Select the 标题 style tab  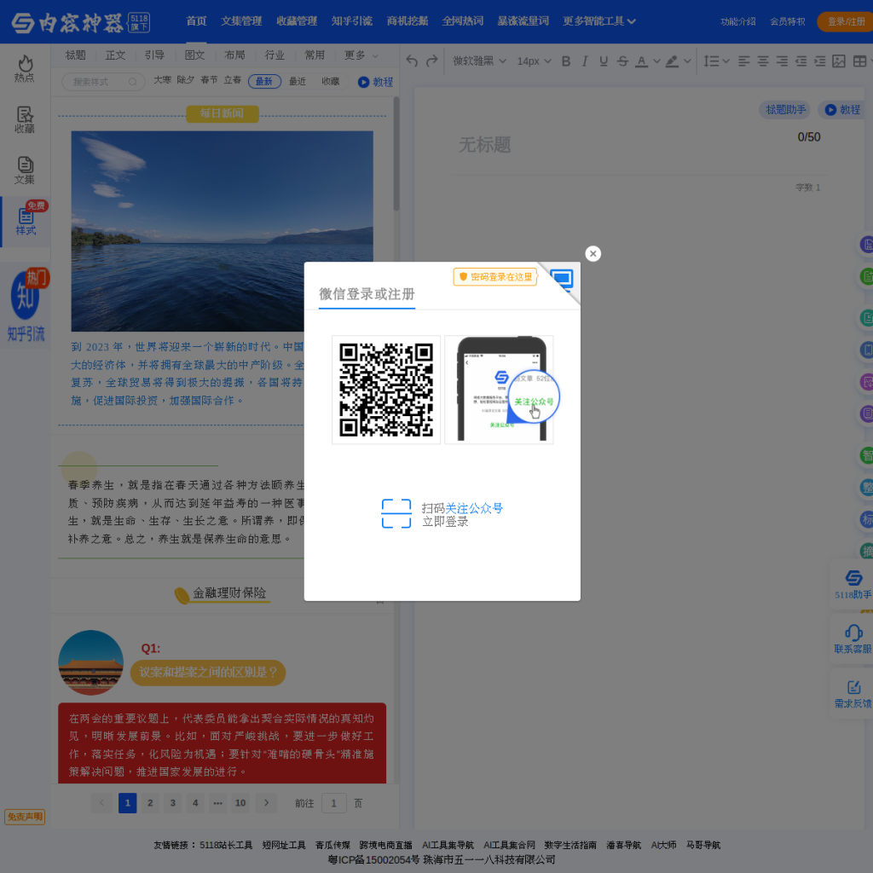click(75, 55)
